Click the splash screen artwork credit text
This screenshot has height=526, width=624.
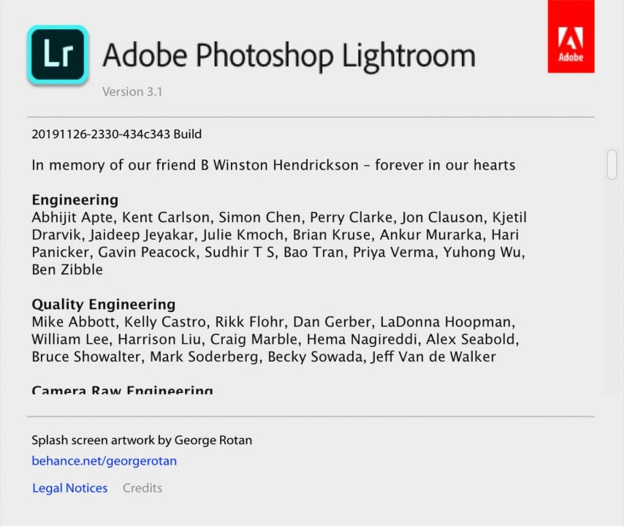tap(142, 440)
